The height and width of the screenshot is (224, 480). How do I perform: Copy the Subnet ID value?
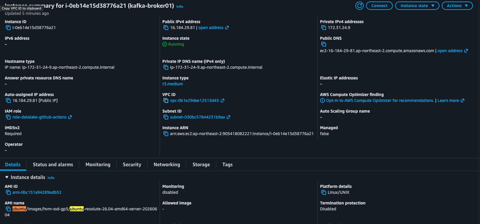[x=166, y=117]
